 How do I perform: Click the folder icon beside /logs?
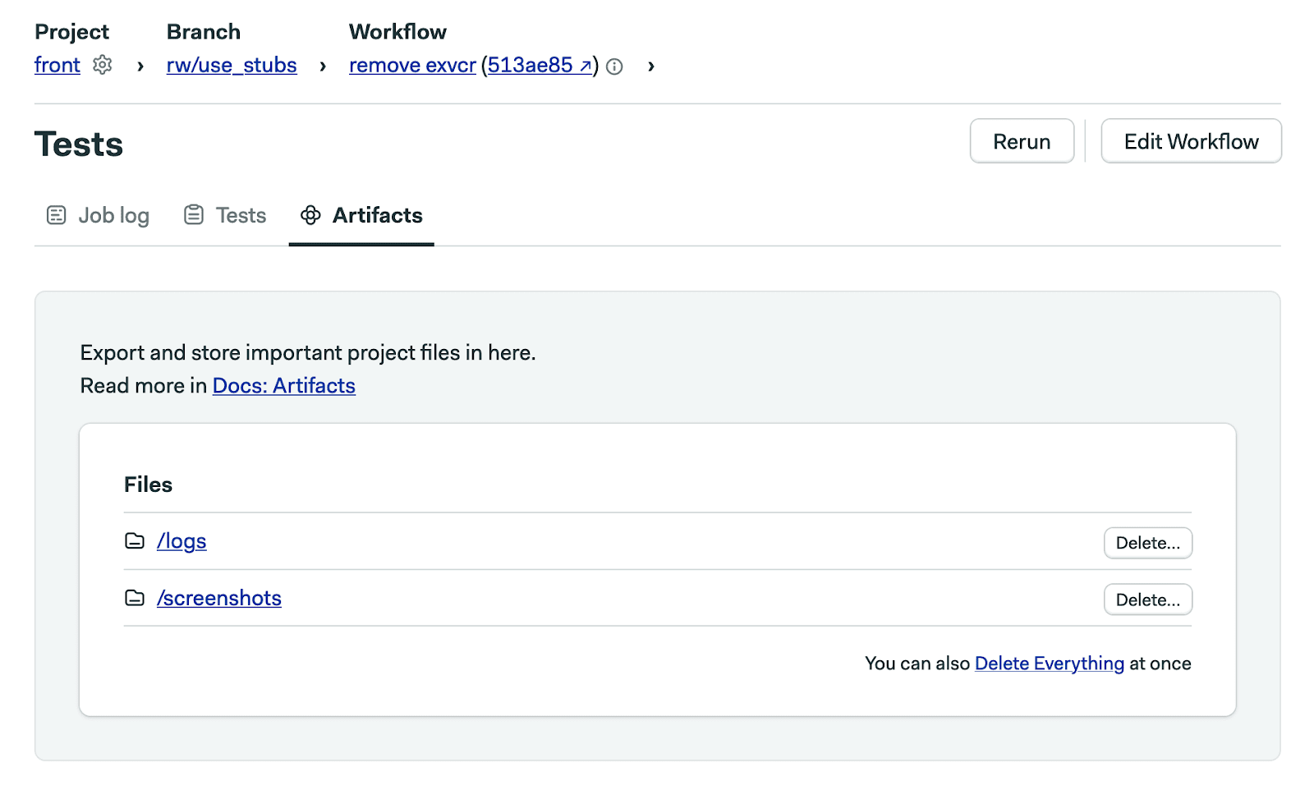point(135,542)
